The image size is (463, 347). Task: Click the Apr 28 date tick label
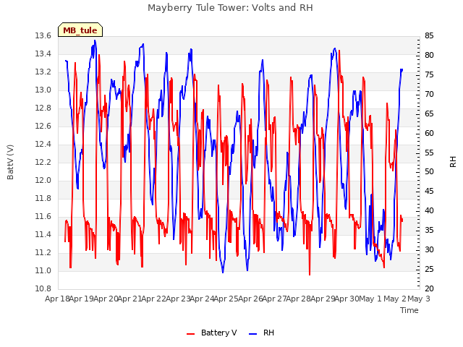(x=299, y=299)
